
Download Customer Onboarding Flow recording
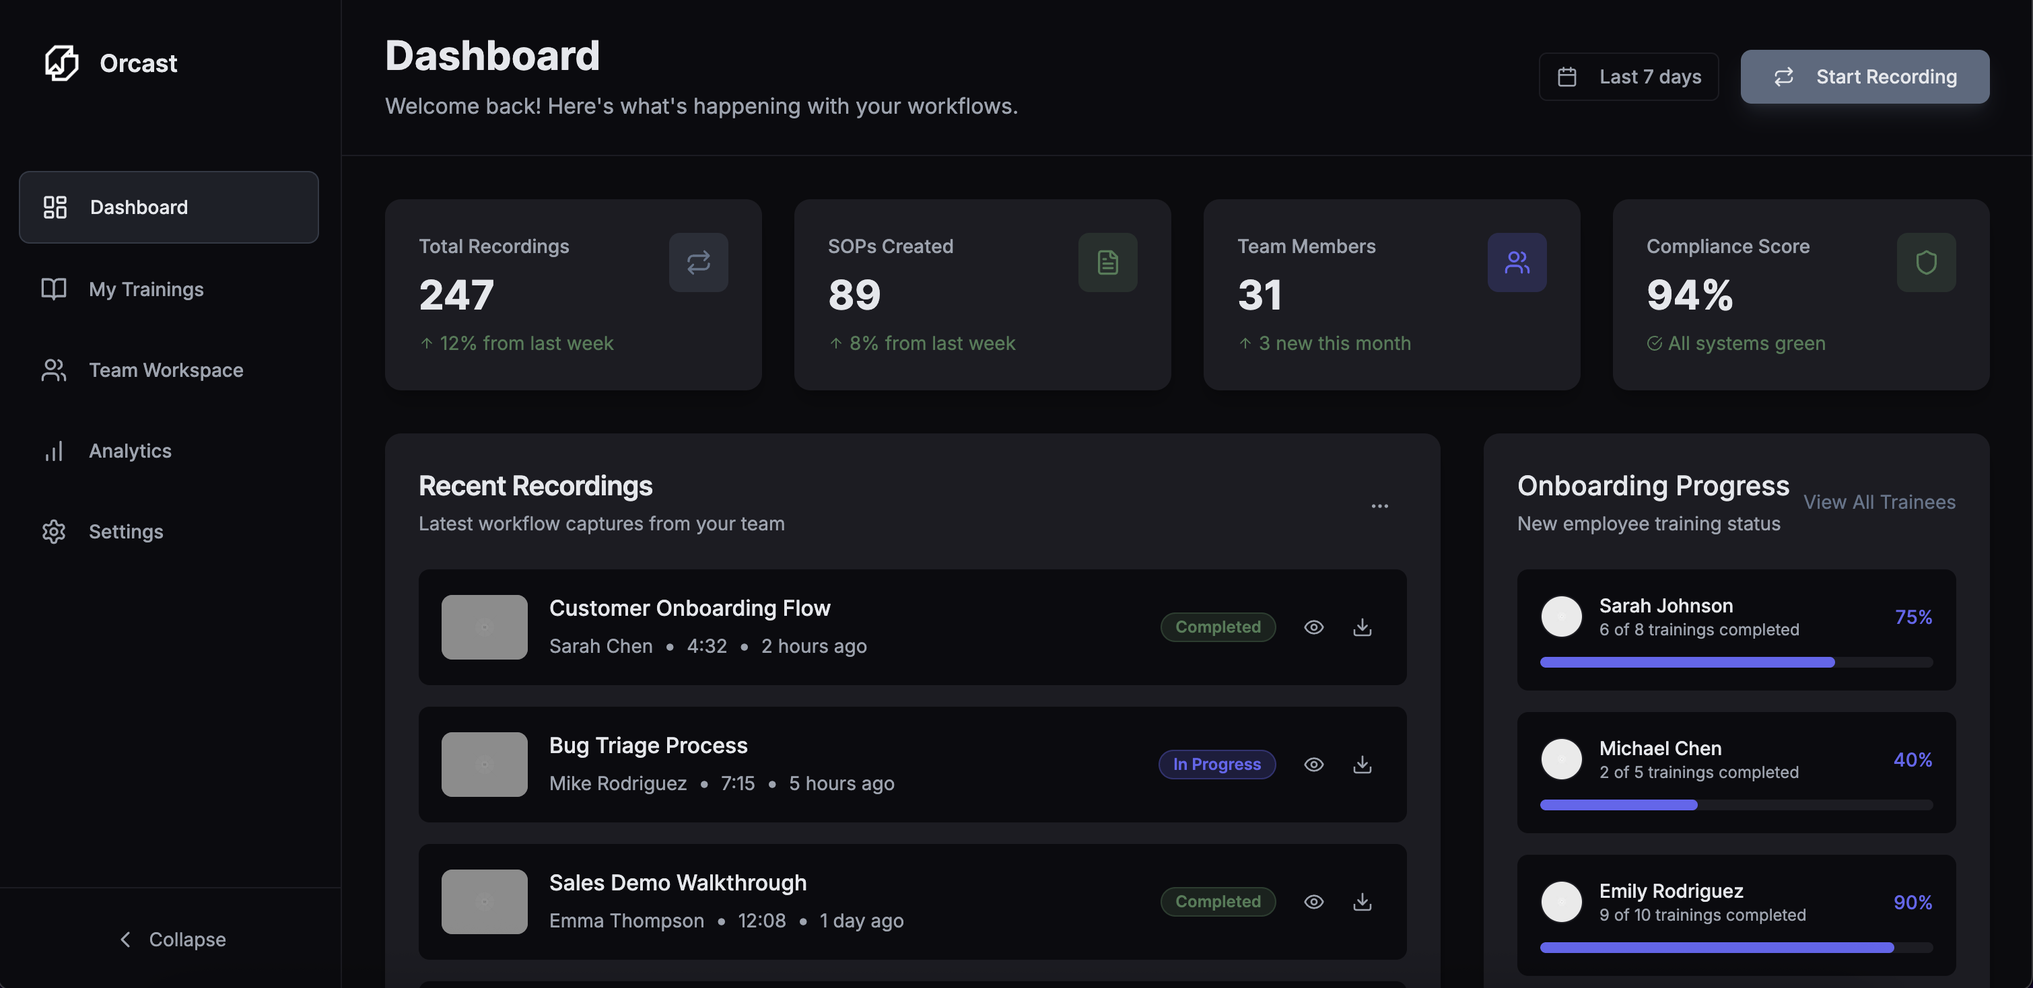1362,627
